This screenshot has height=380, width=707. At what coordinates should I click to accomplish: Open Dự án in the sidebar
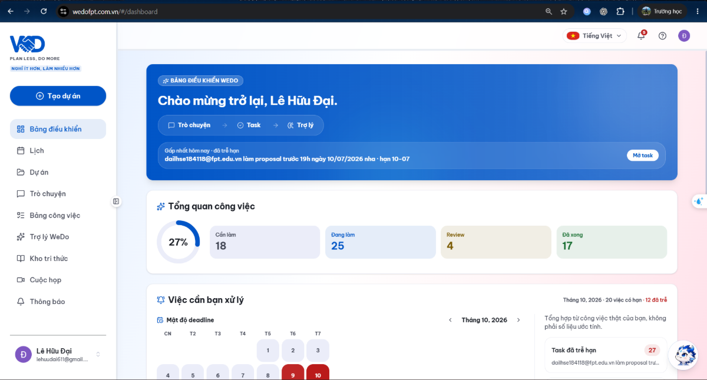click(x=58, y=172)
